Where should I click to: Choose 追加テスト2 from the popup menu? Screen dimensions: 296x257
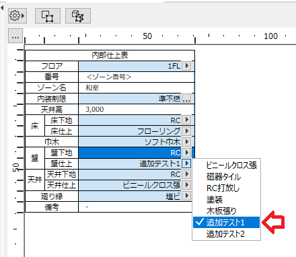pyautogui.click(x=226, y=234)
